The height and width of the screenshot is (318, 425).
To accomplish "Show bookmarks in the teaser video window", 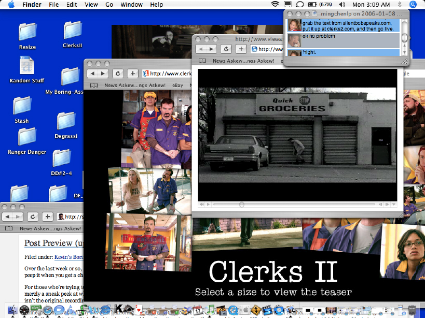I will click(x=202, y=61).
